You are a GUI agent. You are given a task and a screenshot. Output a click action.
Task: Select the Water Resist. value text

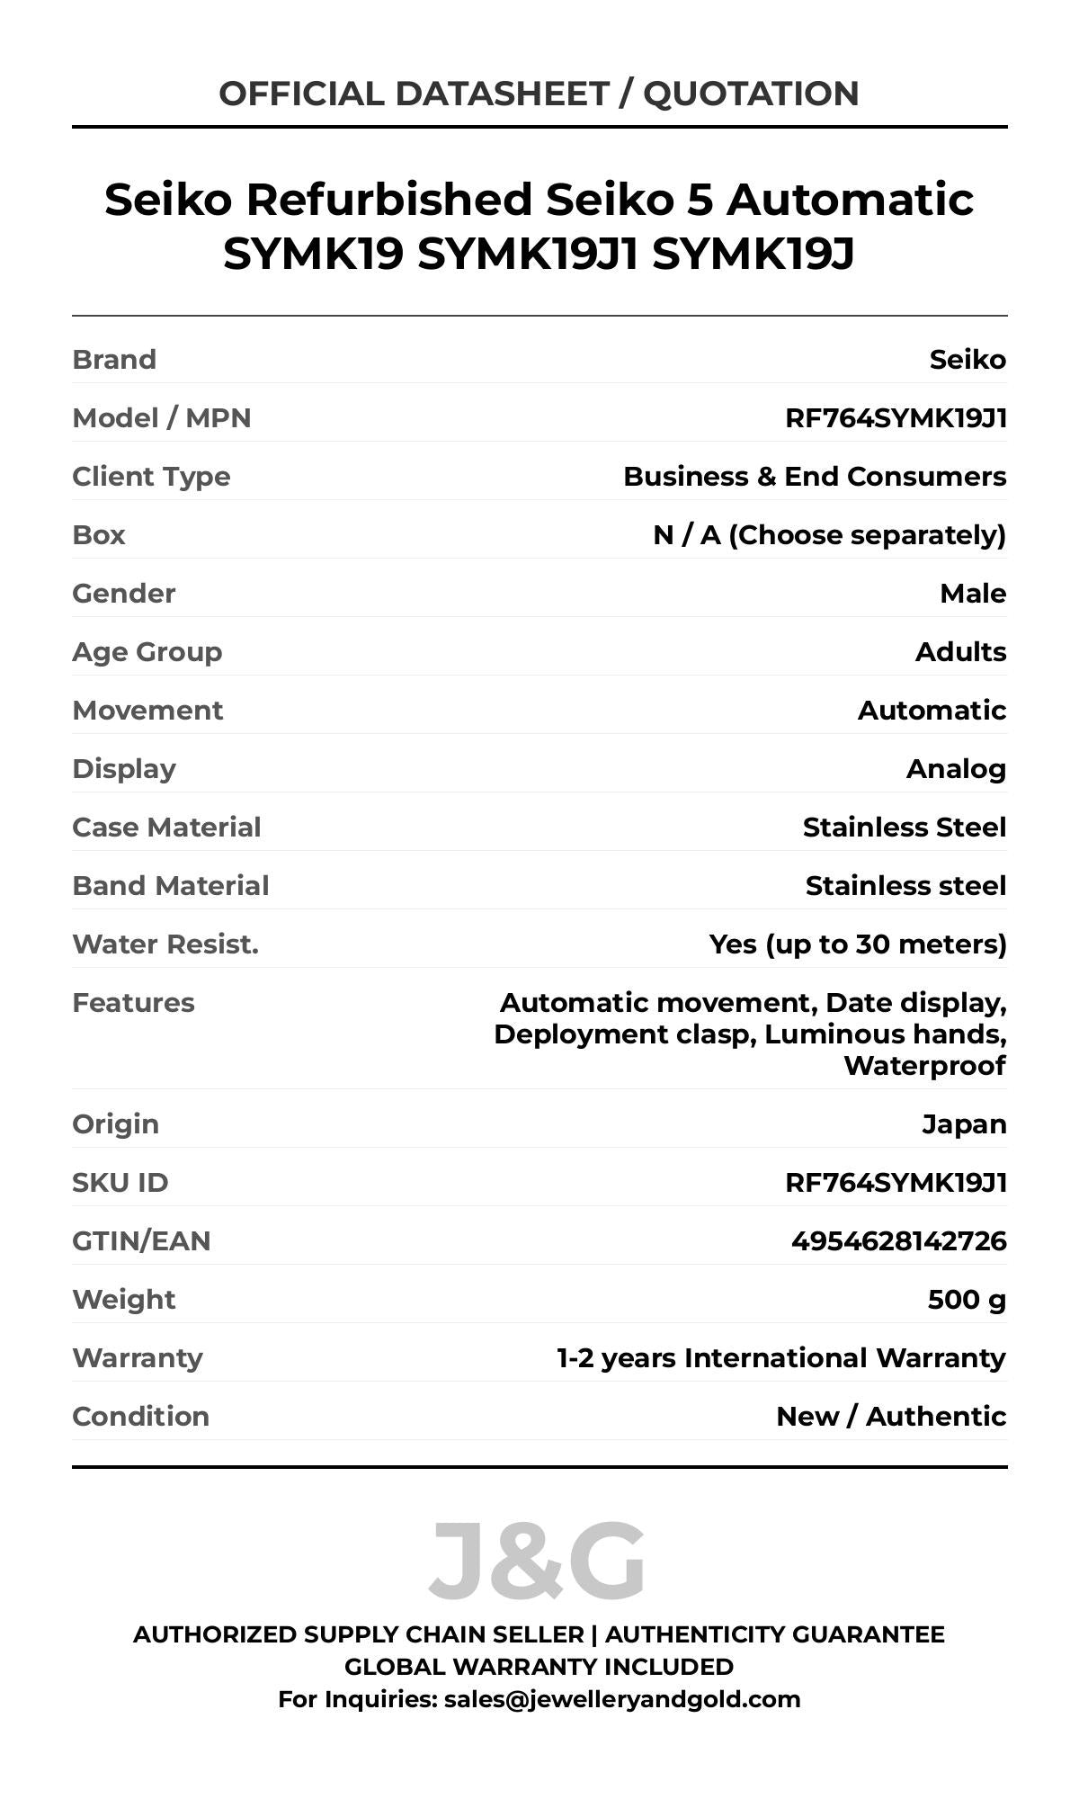tap(858, 944)
